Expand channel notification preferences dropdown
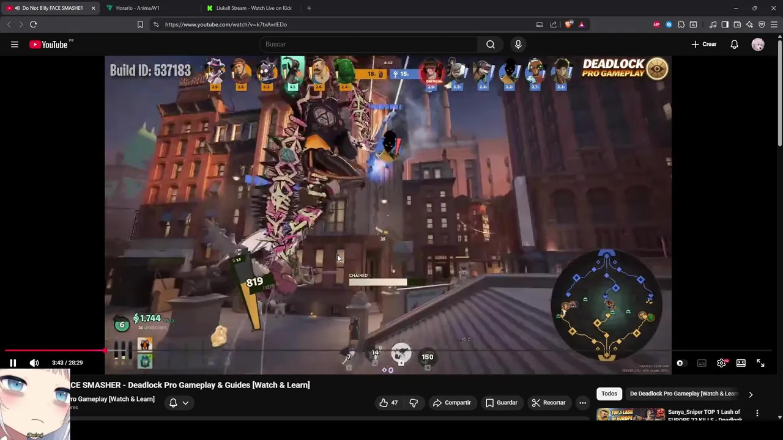 point(179,403)
